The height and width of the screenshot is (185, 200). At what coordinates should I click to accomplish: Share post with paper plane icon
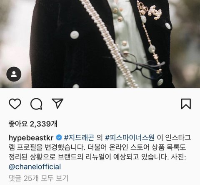[57, 104]
